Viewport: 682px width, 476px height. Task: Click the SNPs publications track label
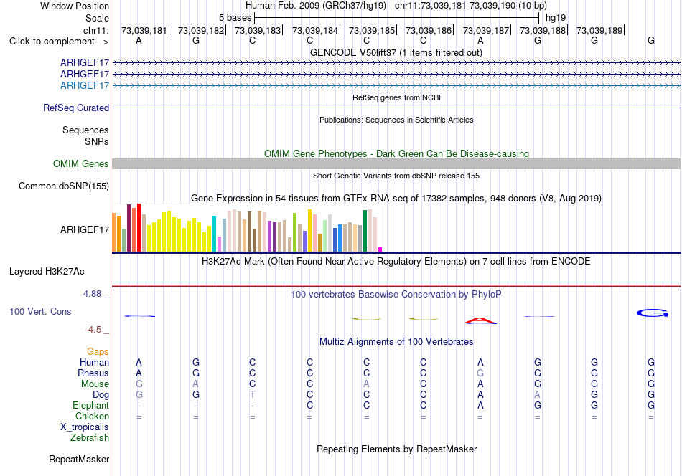pos(97,142)
